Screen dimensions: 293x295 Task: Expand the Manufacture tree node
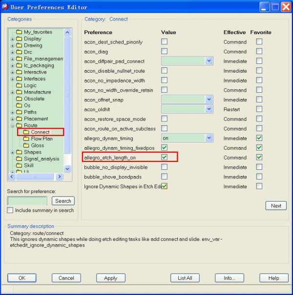[12, 92]
